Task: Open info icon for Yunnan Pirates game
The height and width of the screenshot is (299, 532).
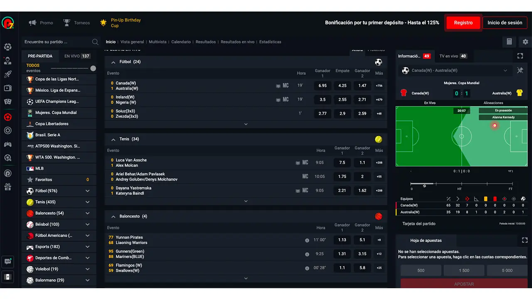Action: (307, 240)
